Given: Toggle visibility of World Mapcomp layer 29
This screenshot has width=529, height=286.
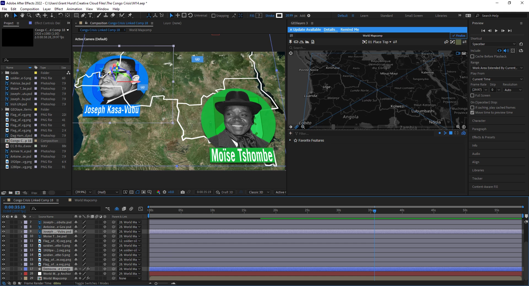Looking at the screenshot, I should point(3,278).
